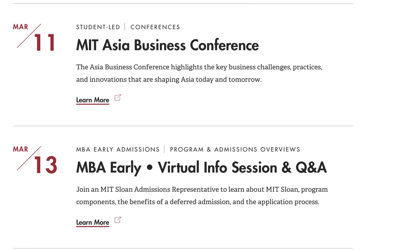Click the divider line above the Asia conference event

click(183, 4)
